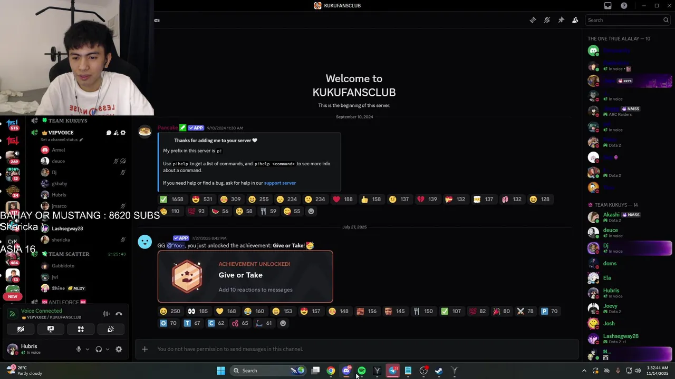The height and width of the screenshot is (379, 675).
Task: Open Spotify from taskbar
Action: [x=362, y=371]
